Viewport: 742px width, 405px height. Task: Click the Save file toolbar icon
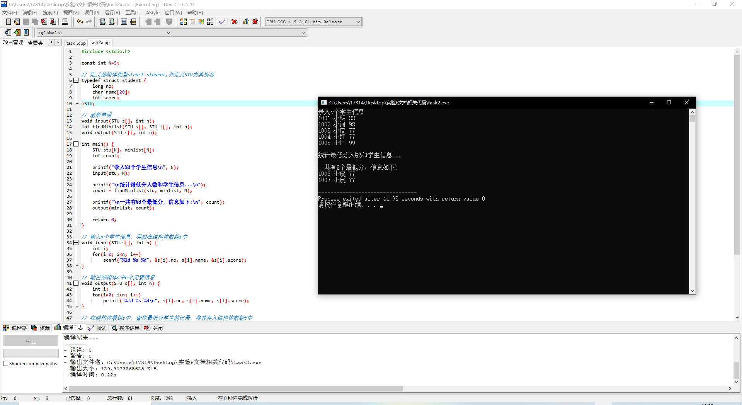[26, 22]
